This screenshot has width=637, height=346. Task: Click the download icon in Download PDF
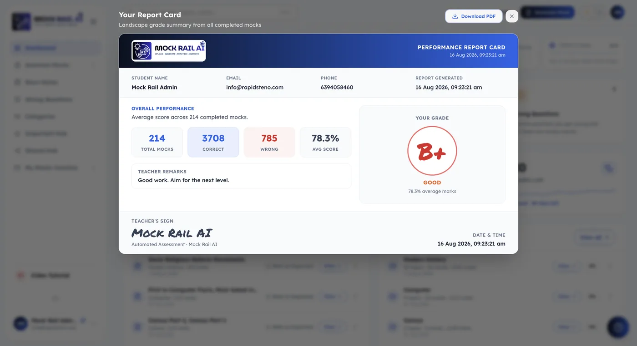coord(455,16)
